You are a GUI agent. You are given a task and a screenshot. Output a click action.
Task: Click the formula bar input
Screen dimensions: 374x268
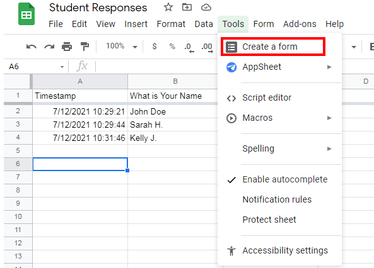click(156, 67)
